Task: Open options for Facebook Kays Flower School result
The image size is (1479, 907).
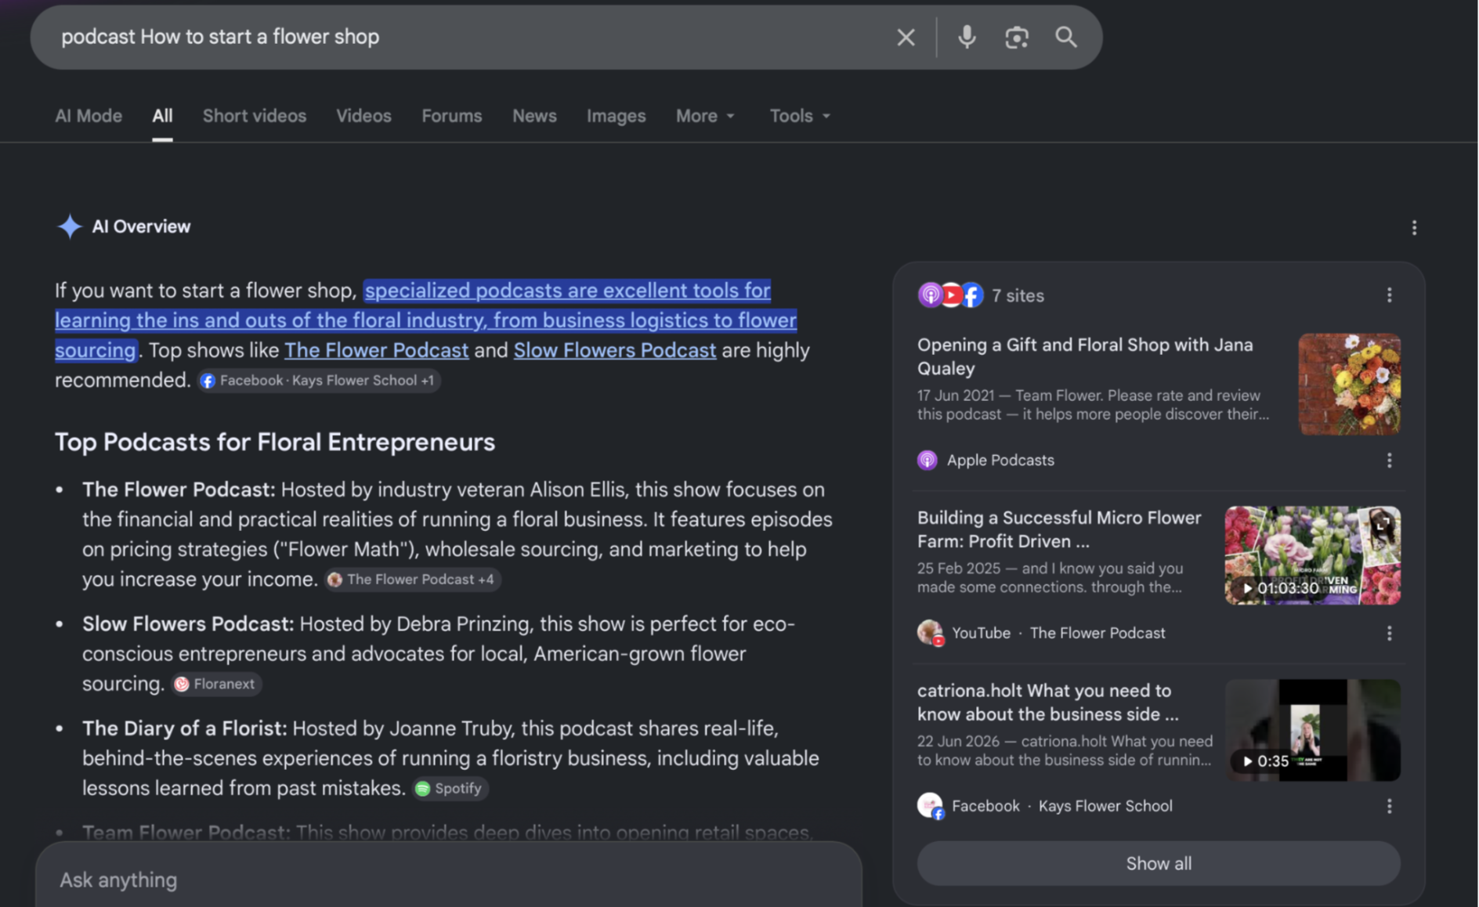Action: click(x=1389, y=806)
